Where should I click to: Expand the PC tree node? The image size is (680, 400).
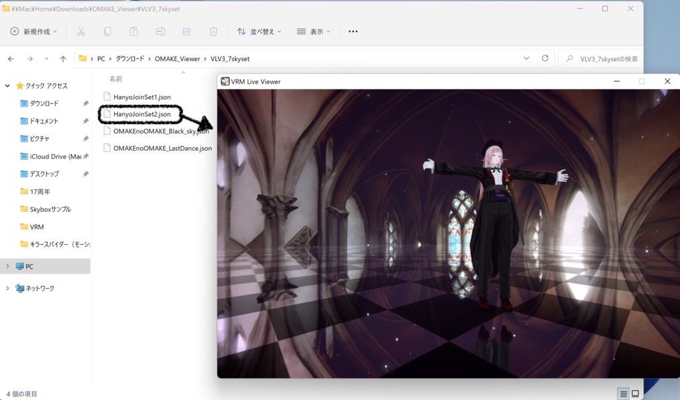7,266
